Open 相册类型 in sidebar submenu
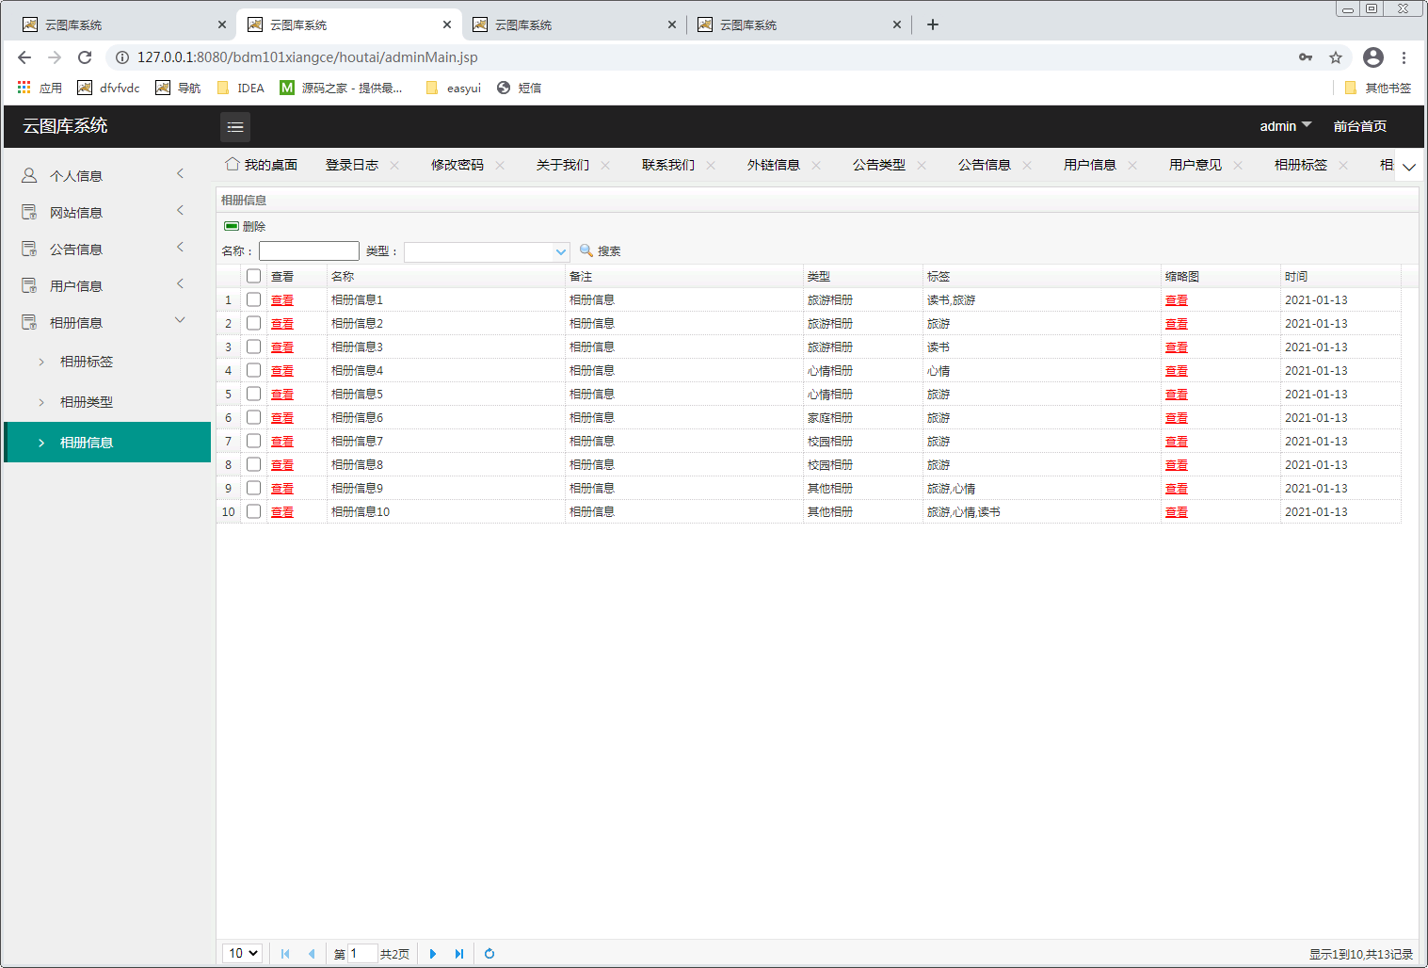This screenshot has width=1428, height=968. [107, 402]
